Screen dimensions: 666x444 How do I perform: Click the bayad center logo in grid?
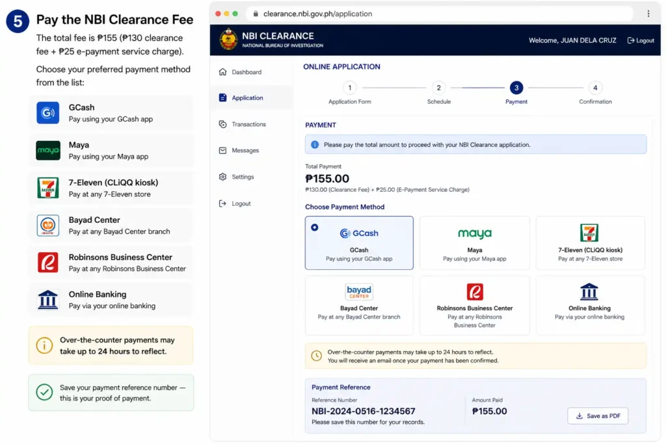tap(359, 292)
